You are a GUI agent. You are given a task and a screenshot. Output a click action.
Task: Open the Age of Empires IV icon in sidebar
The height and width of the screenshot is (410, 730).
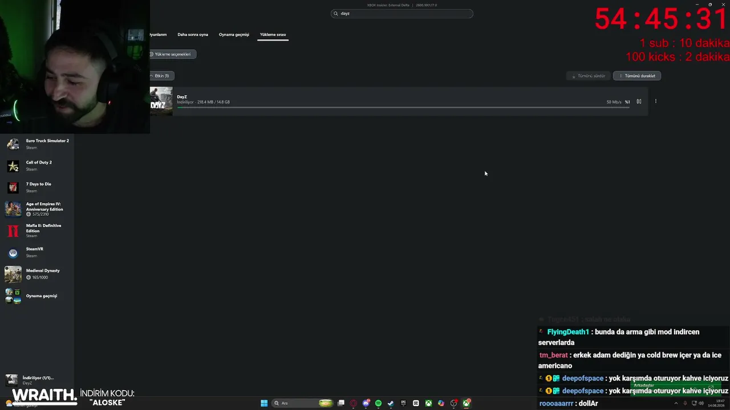(13, 209)
